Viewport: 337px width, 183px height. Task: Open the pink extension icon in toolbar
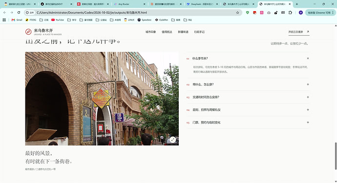tap(262, 13)
